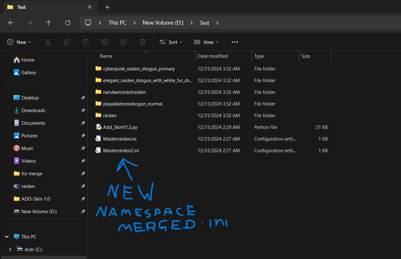
Task: Click the Copy icon
Action: [67, 42]
